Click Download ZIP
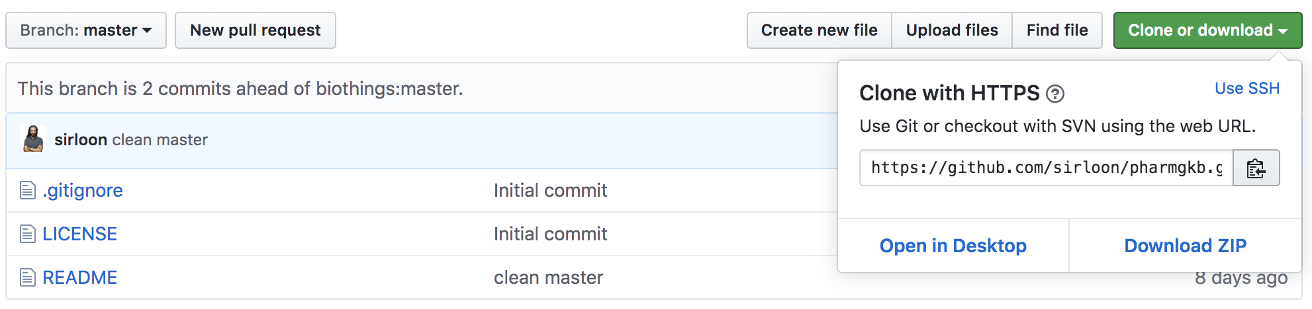This screenshot has height=309, width=1312. pos(1186,246)
